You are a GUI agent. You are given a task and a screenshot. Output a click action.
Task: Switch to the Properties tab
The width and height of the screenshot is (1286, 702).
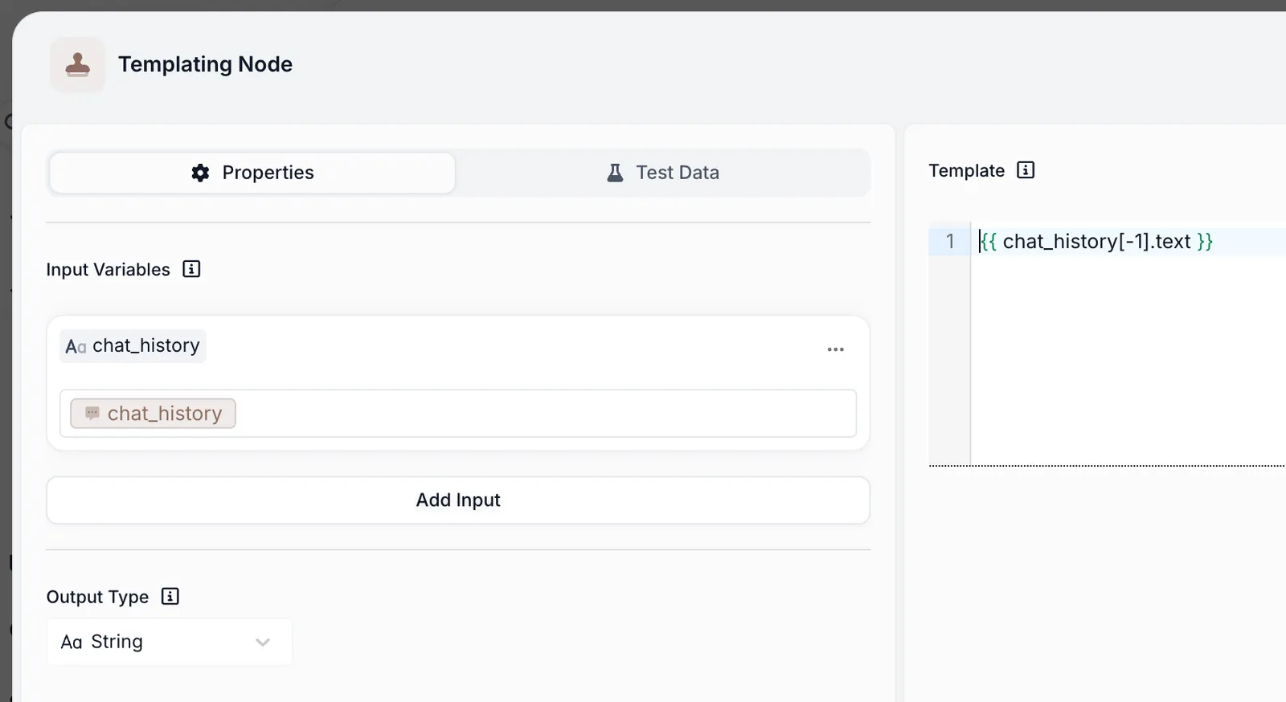coord(252,173)
